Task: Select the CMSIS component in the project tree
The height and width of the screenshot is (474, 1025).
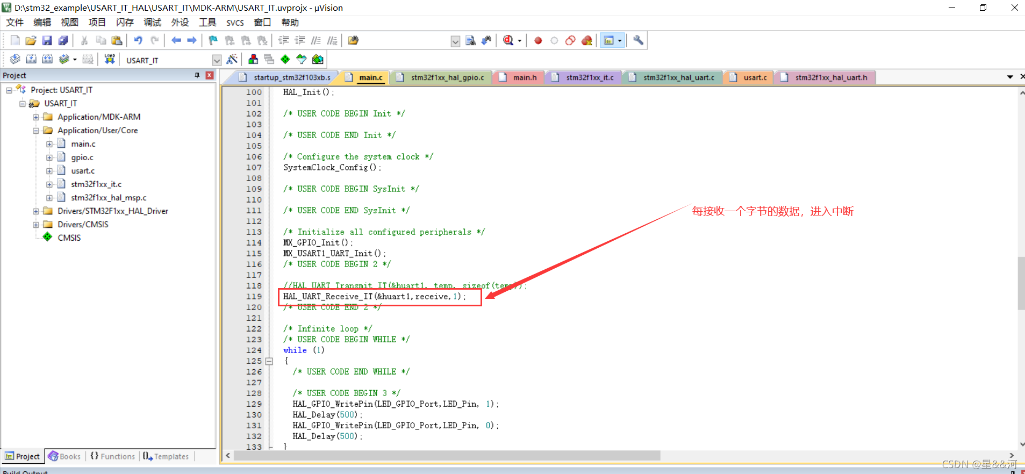Action: tap(69, 238)
